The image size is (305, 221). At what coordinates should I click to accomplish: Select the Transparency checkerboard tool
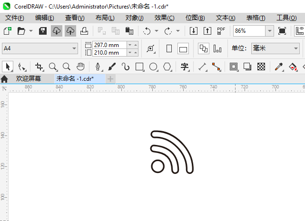point(261,67)
